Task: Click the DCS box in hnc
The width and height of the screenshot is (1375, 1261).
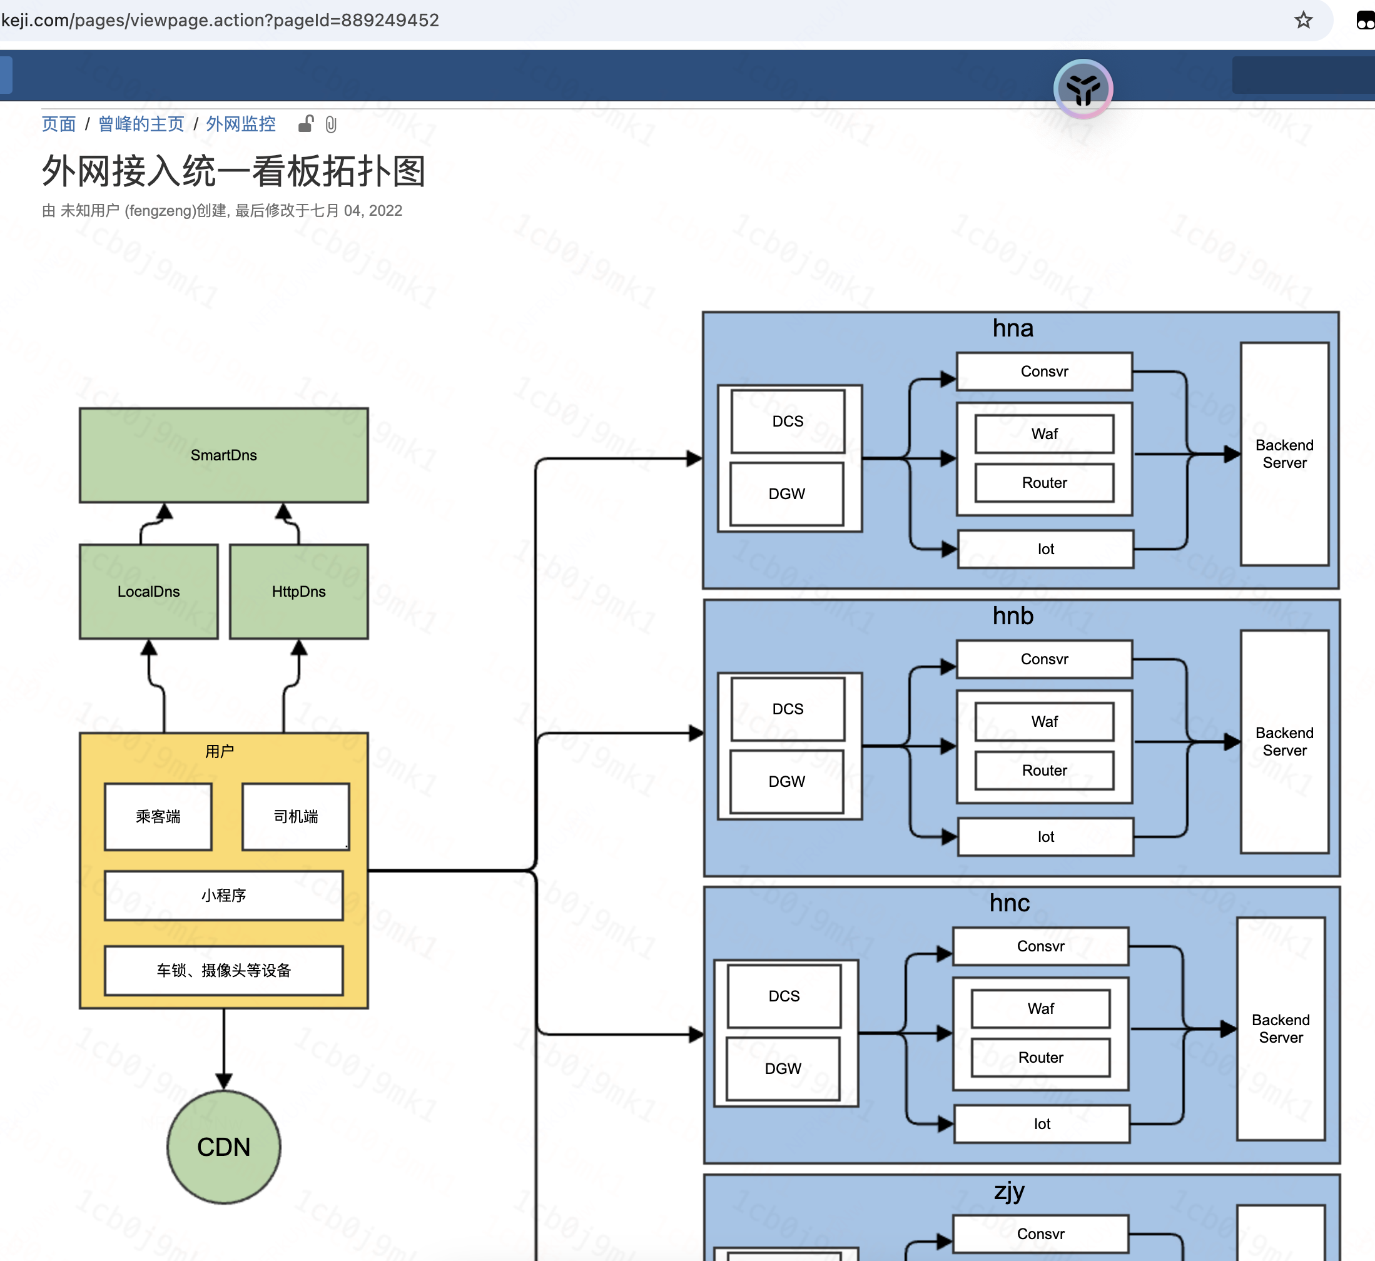Action: click(x=784, y=996)
